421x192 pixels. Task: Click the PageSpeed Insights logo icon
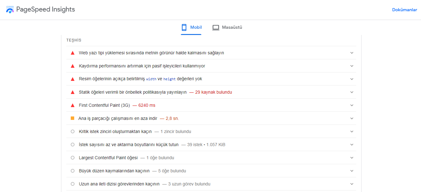coord(10,9)
